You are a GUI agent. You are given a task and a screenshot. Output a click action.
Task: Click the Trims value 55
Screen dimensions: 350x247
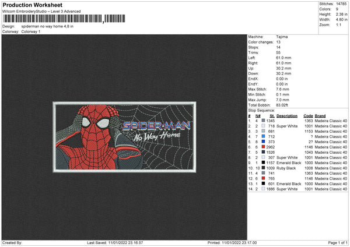point(278,52)
